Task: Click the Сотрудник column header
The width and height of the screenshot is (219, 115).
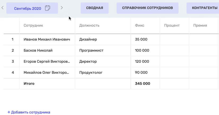Action: coord(33,26)
